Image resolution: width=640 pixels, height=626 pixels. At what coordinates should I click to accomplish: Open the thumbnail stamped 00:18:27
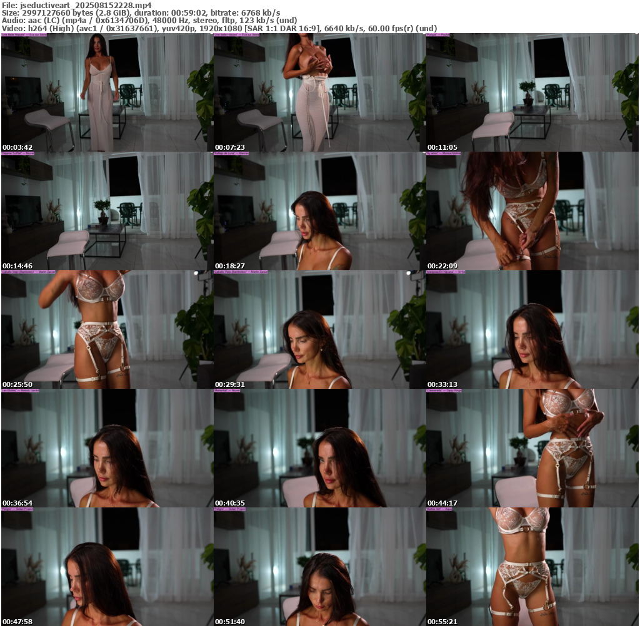tap(319, 211)
